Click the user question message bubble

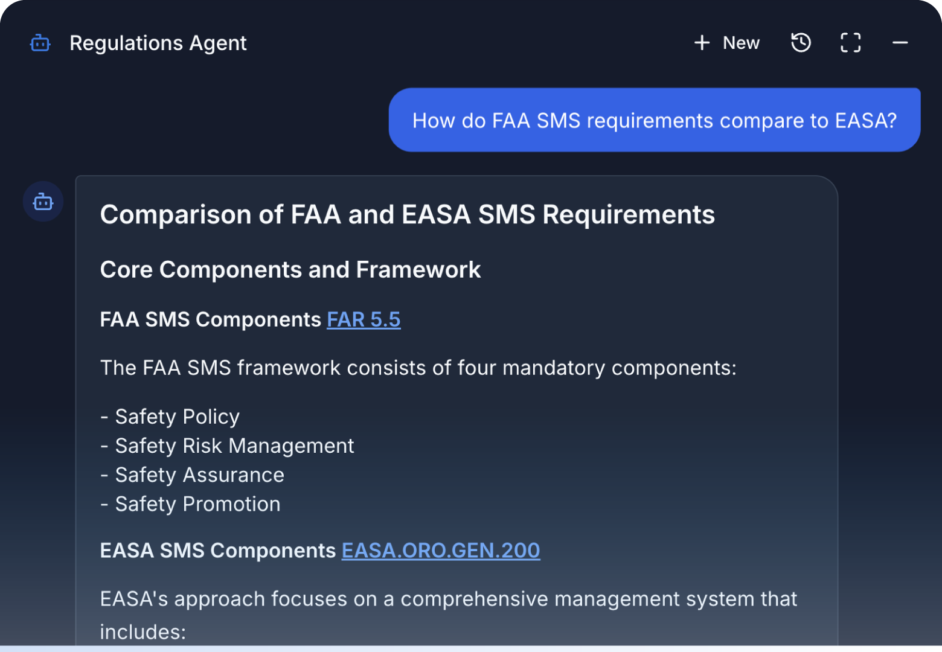click(654, 120)
